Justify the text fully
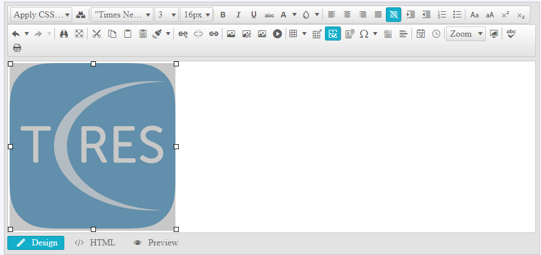The width and height of the screenshot is (541, 255). pos(378,15)
